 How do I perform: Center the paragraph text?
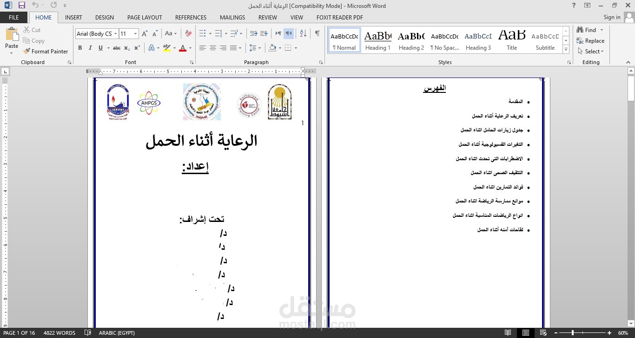click(x=213, y=48)
